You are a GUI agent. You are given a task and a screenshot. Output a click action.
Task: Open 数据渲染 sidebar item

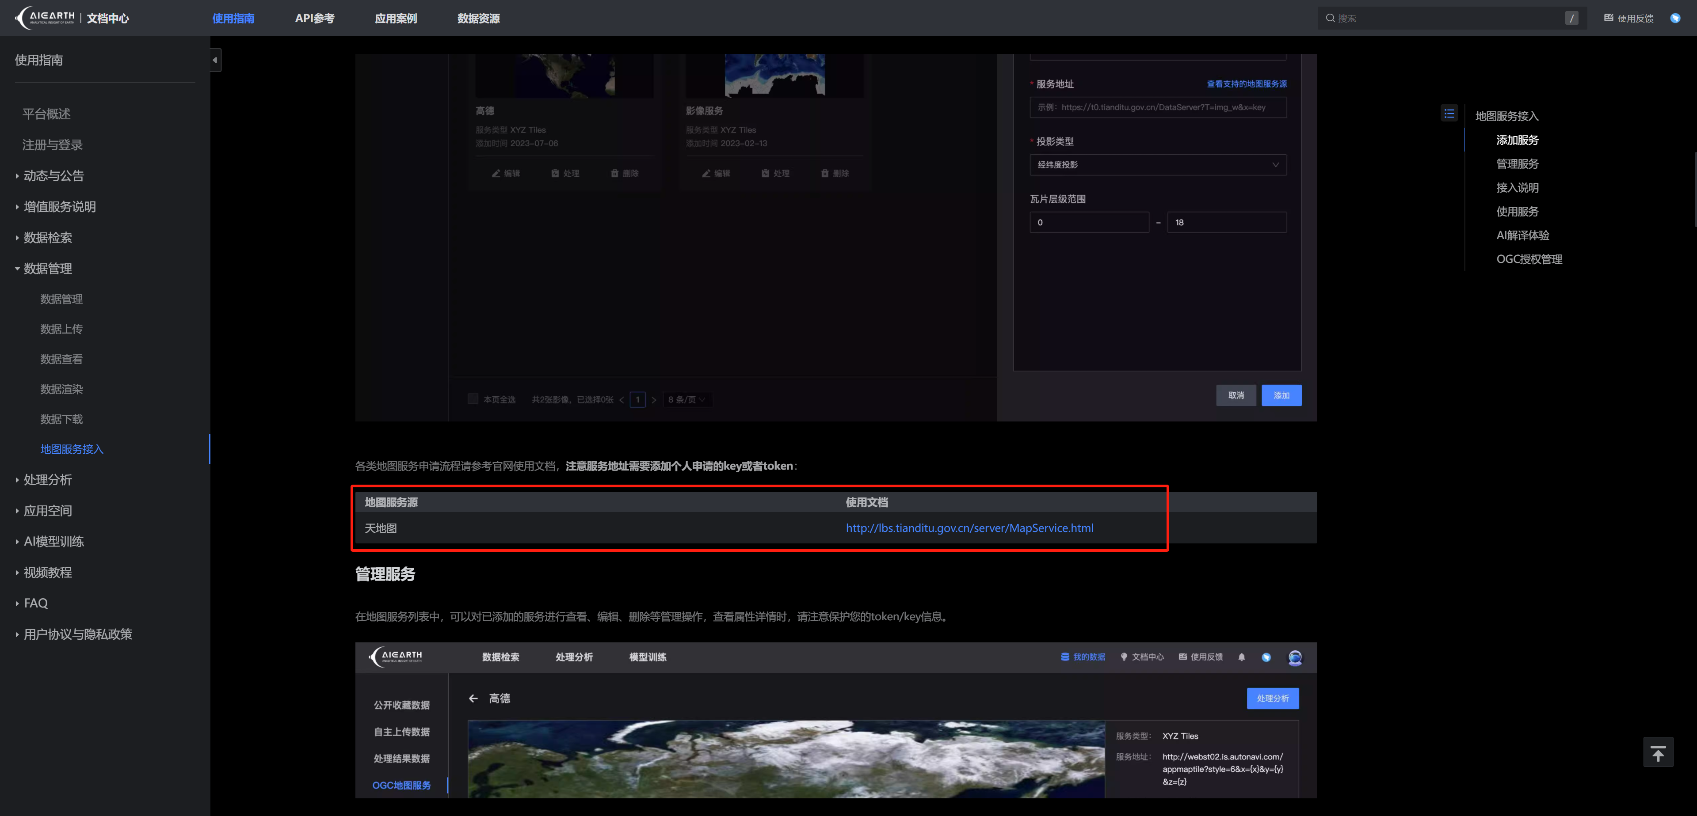tap(61, 389)
